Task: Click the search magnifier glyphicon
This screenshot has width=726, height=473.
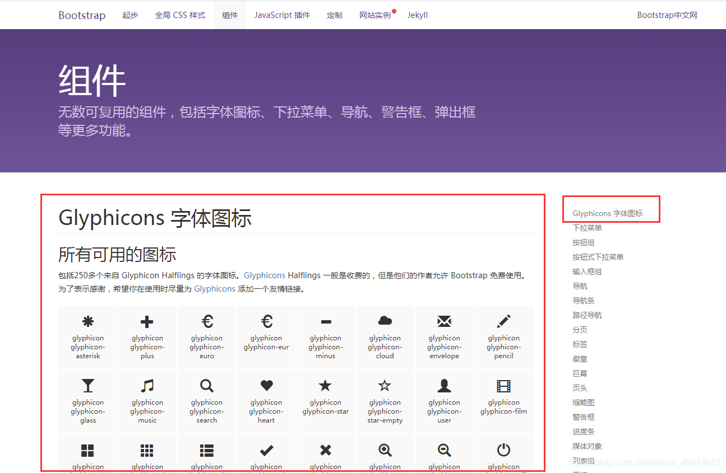Action: pos(207,385)
